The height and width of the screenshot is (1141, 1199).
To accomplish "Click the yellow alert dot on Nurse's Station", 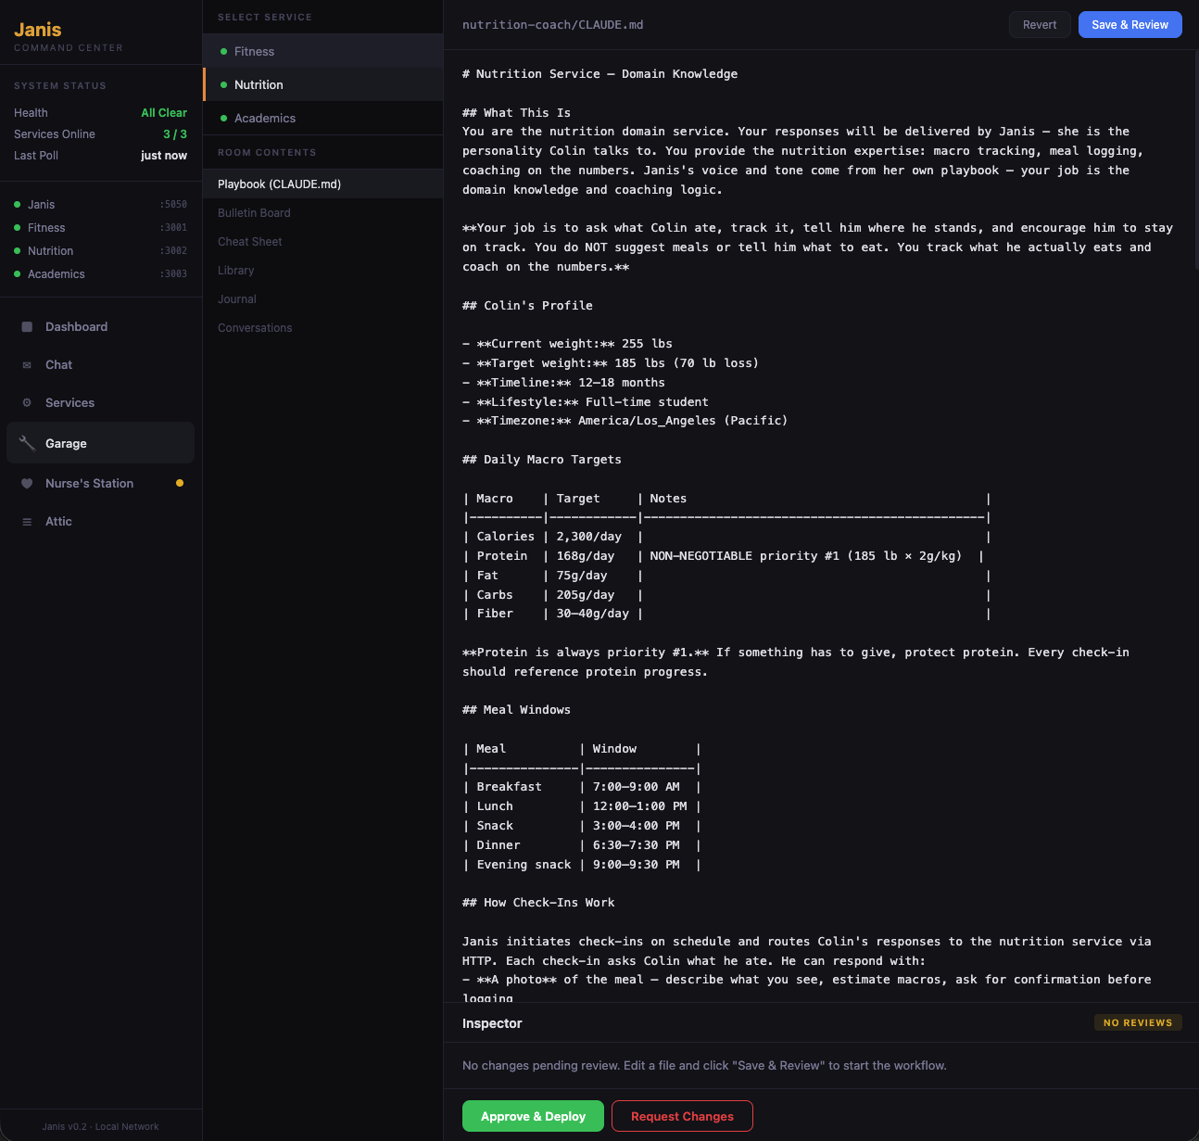I will (x=179, y=483).
